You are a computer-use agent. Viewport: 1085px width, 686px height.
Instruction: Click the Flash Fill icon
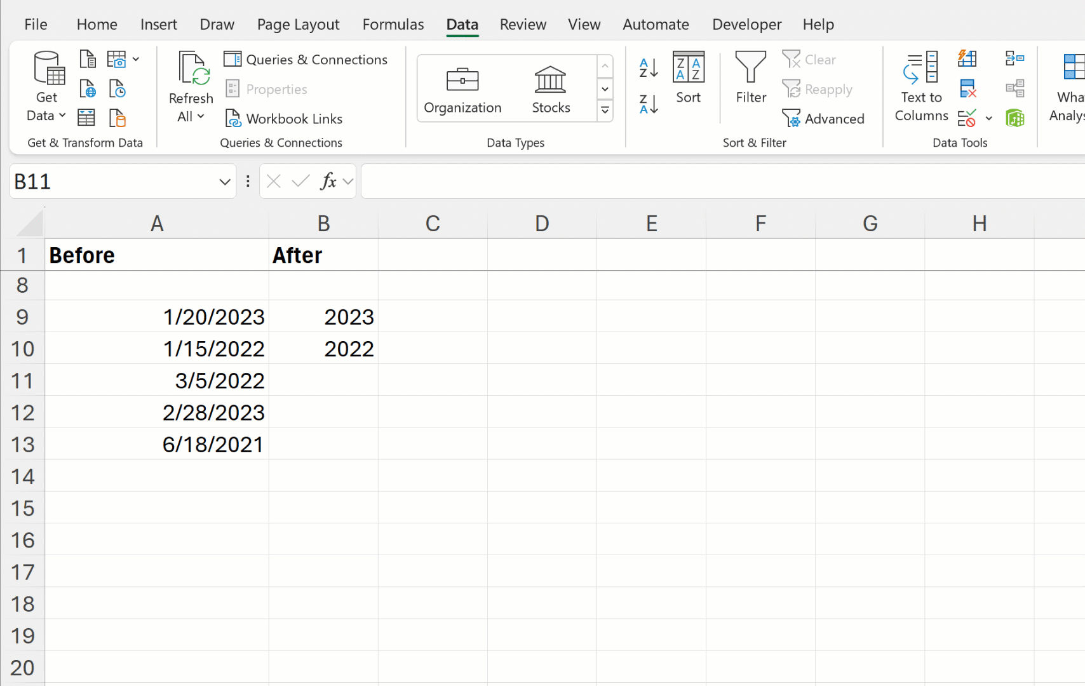[x=967, y=58]
